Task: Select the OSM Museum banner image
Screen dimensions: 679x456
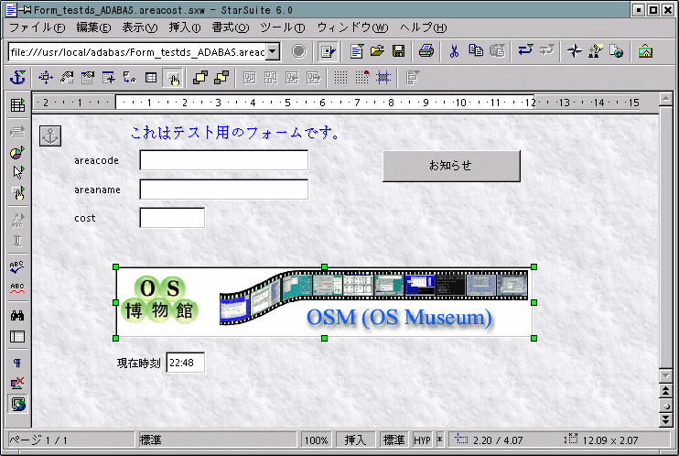Action: 324,302
